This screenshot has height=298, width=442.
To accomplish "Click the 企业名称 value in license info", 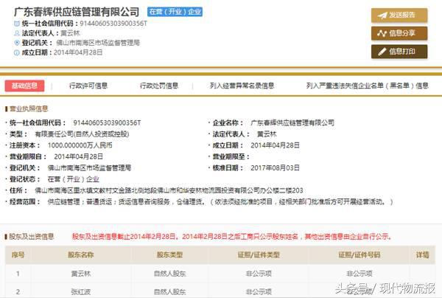I will point(292,122).
